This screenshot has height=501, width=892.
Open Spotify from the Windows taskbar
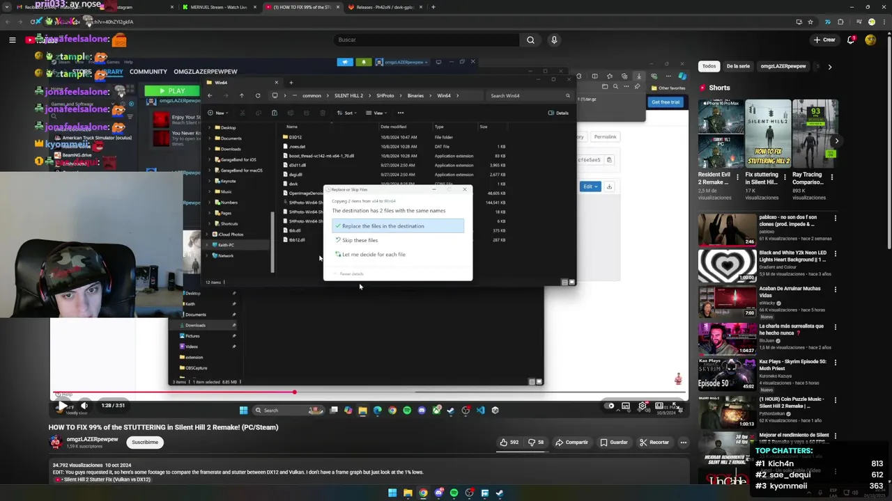[454, 493]
